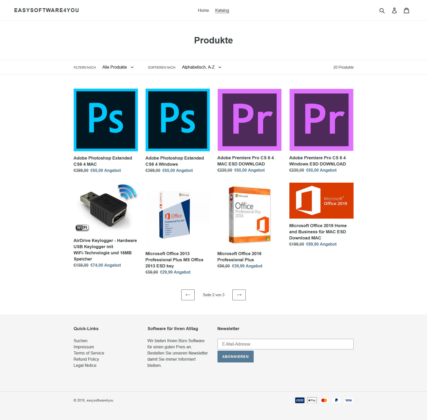This screenshot has width=427, height=420.
Task: Open the Alphabetisch, A-Z sort dropdown
Action: click(202, 67)
